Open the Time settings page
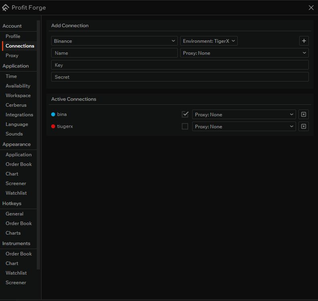The width and height of the screenshot is (318, 301). point(11,76)
